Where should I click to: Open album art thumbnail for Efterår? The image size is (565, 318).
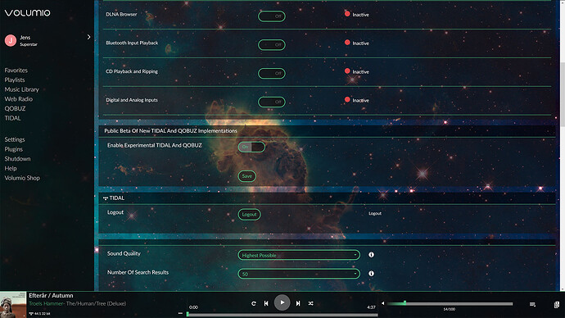click(13, 305)
